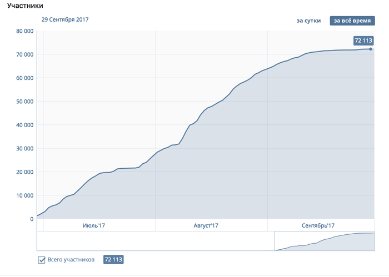Click the Сентябрь'17 month label
Screen dimensions: 389x277
pos(318,225)
